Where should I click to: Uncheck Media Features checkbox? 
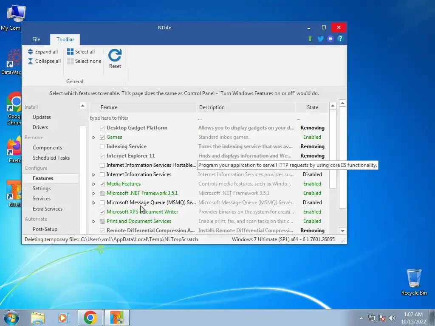pos(102,184)
